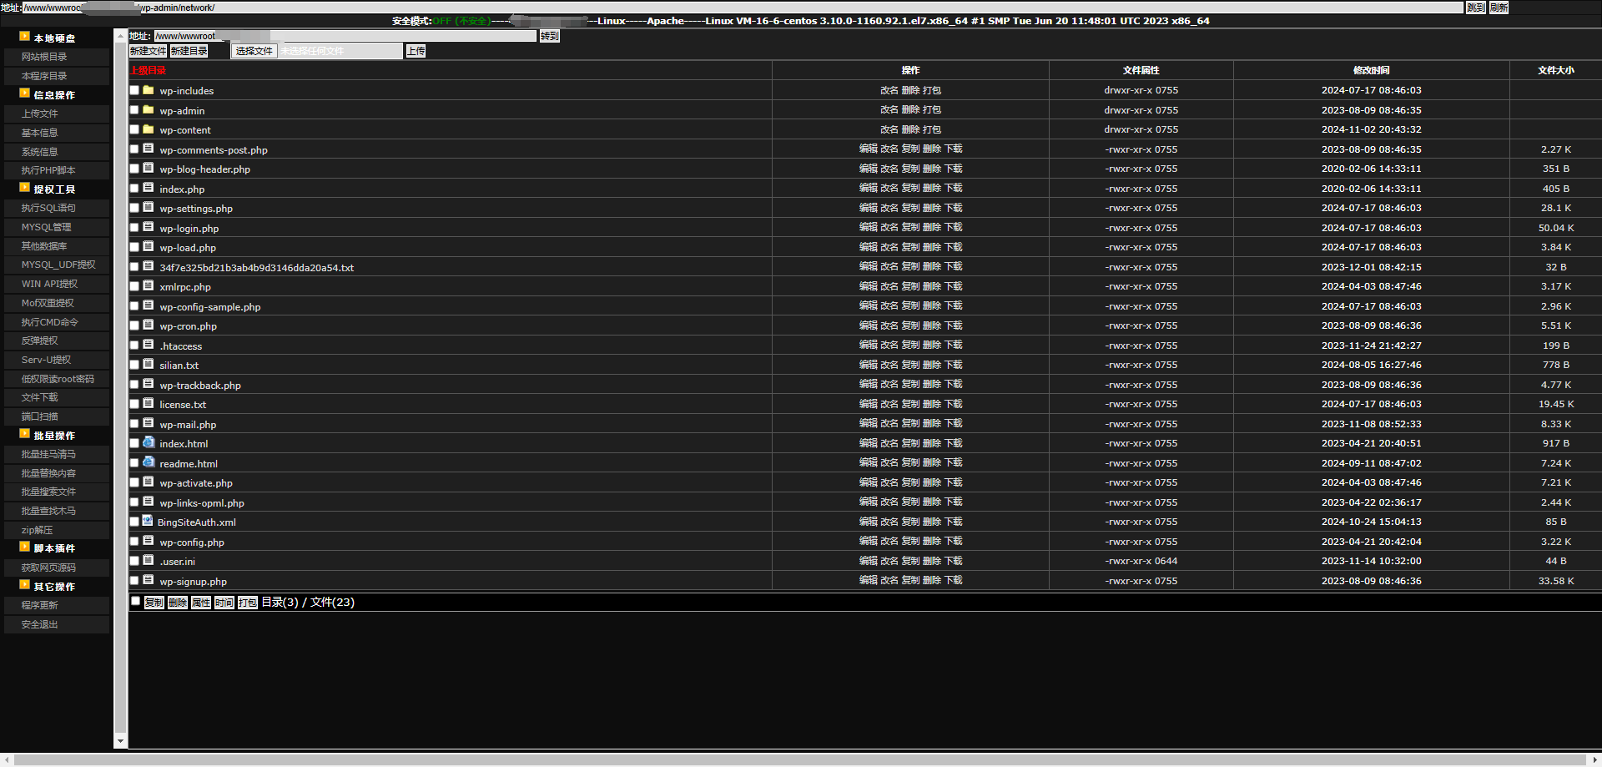Click the wp-signup.php file icon
The image size is (1602, 767).
[149, 580]
